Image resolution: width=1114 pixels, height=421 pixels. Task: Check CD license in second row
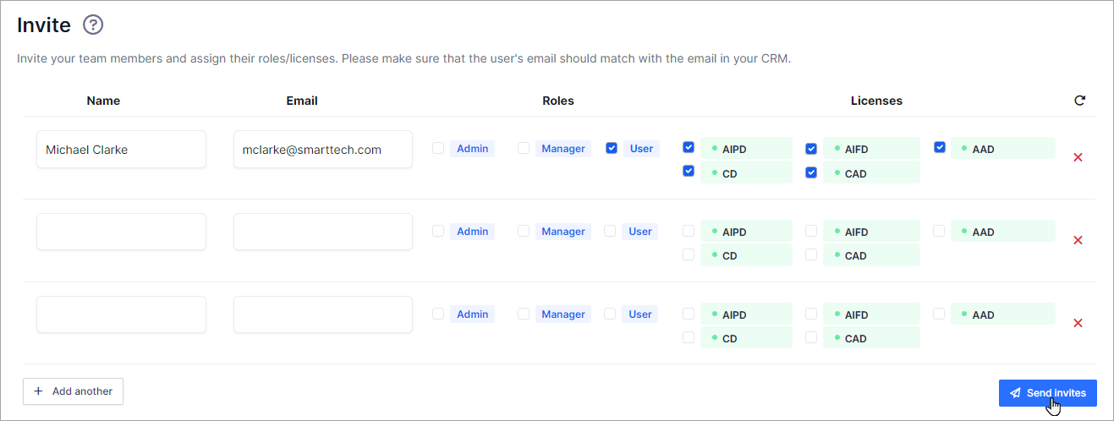tap(689, 254)
